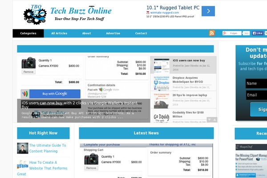Click the Name field in subscribe form
The height and width of the screenshot is (178, 267).
pos(256,84)
